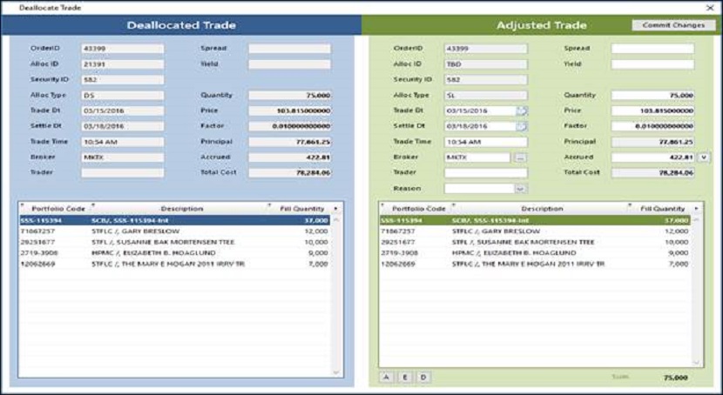
Task: Open the Trade Dt calendar picker in Adjusted Trade
Action: [522, 111]
